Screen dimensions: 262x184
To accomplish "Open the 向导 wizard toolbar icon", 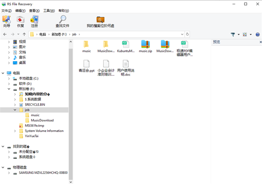I will coord(7,21).
